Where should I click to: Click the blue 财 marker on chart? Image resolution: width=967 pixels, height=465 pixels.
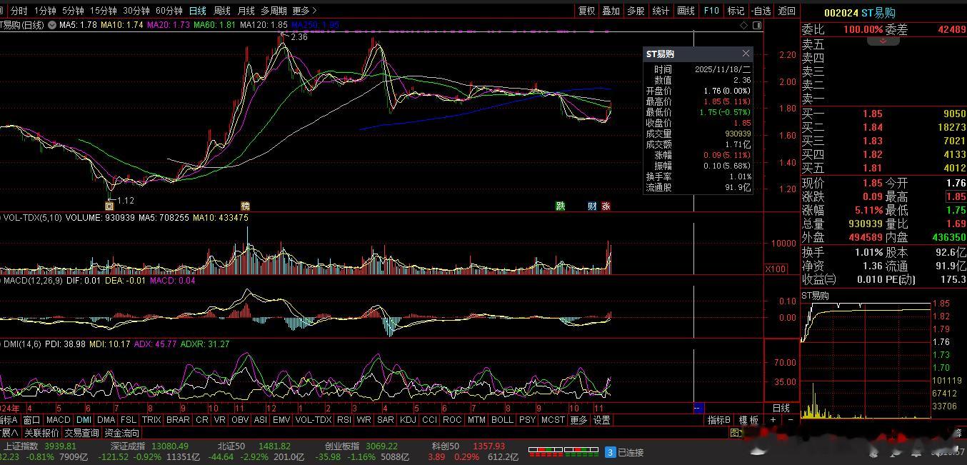pos(592,206)
